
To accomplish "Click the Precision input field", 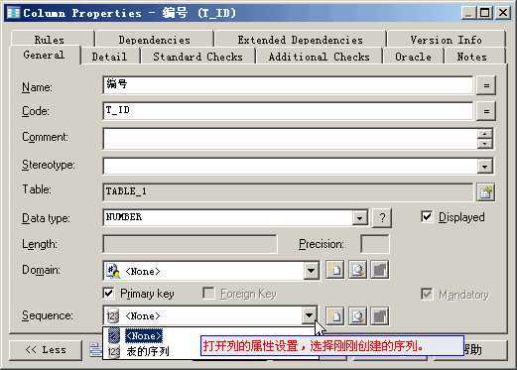I will click(374, 244).
